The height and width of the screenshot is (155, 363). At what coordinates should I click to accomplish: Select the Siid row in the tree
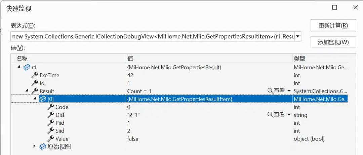pyautogui.click(x=60, y=131)
